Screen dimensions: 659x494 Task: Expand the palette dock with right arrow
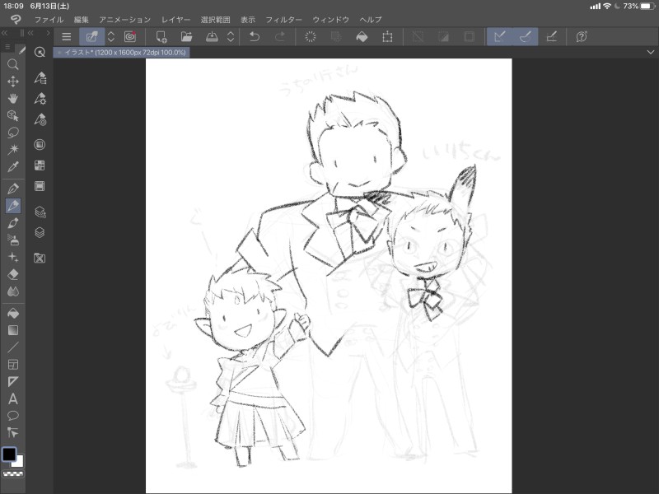point(48,33)
